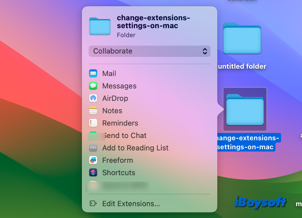Click the AirDrop icon
Viewport: 302px width, 218px height.
click(x=93, y=98)
